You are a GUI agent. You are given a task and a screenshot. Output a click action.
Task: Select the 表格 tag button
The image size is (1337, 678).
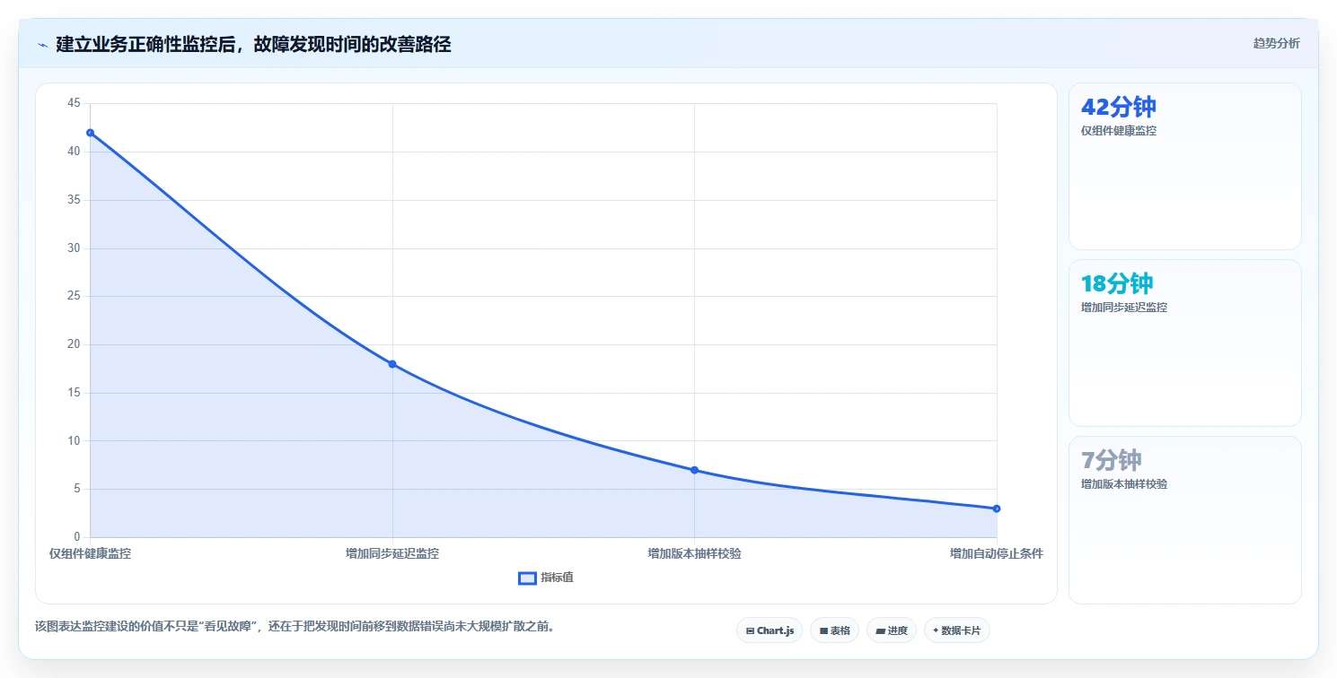tap(834, 630)
